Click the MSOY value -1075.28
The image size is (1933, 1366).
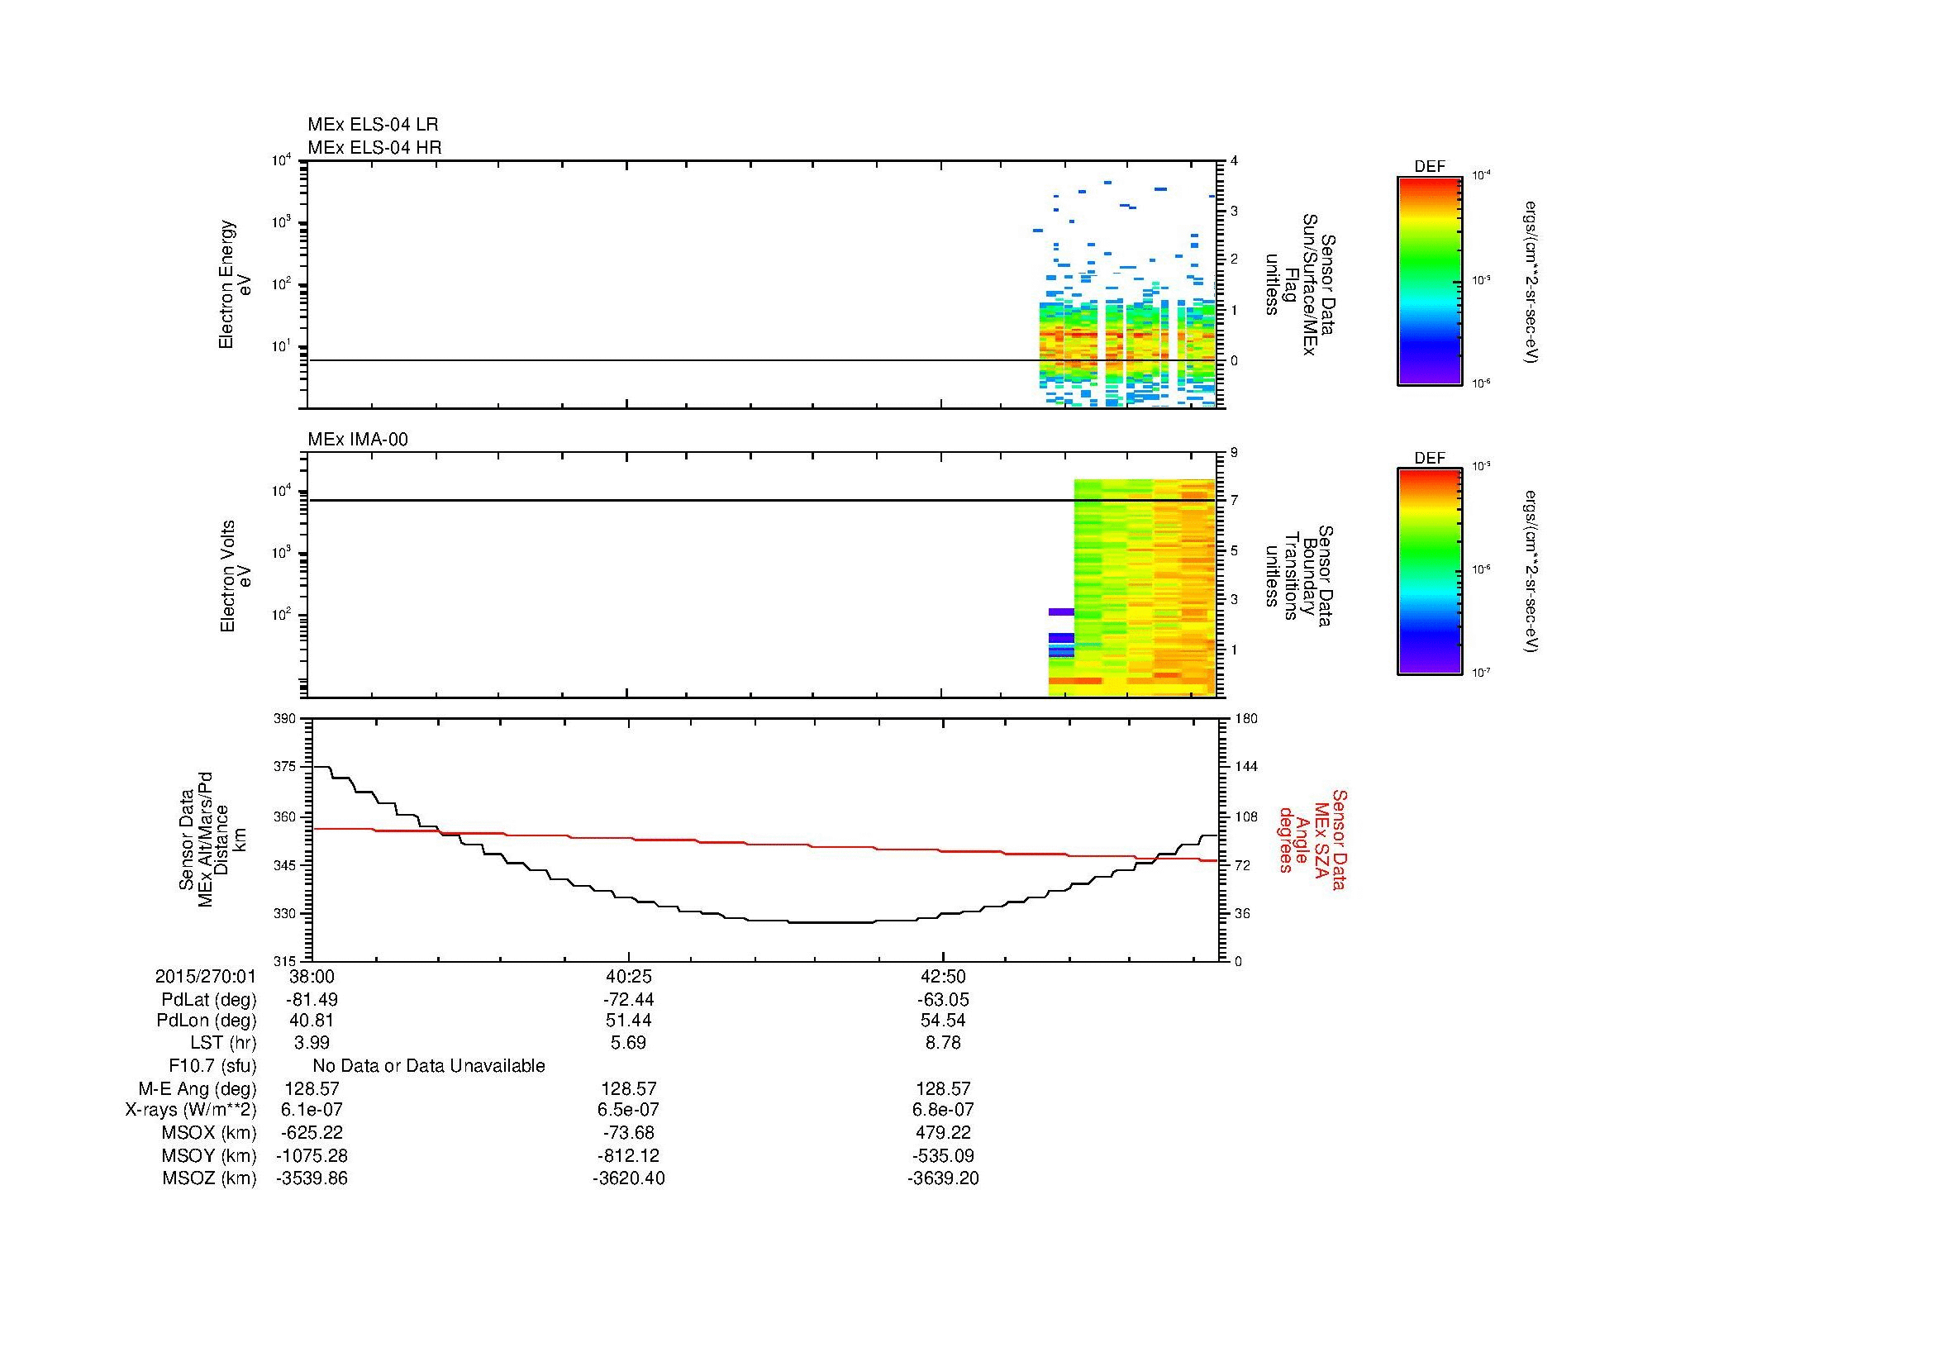point(312,1155)
